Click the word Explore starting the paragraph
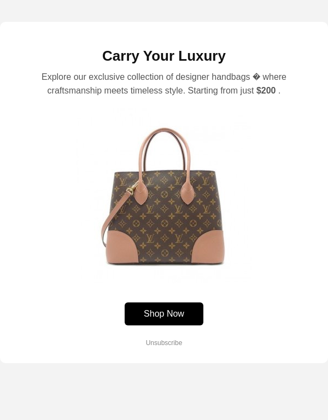Screen dimensions: 328x420 point(56,77)
